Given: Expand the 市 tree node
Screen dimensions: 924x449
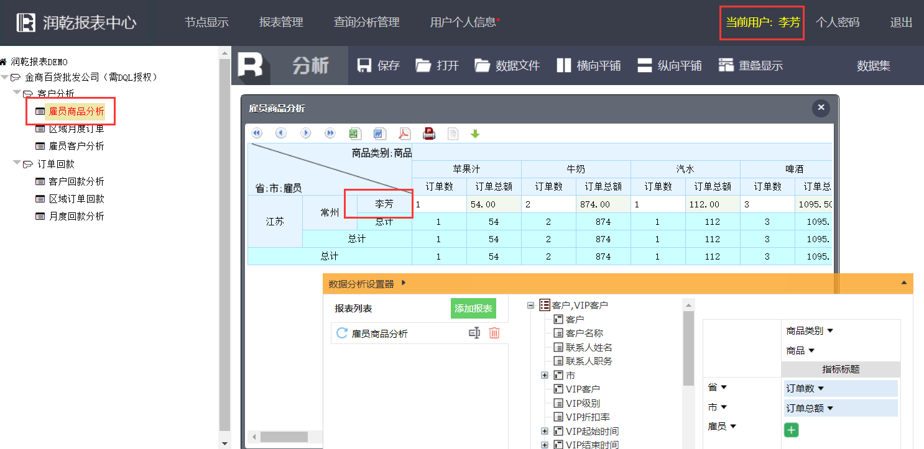Looking at the screenshot, I should tap(545, 375).
